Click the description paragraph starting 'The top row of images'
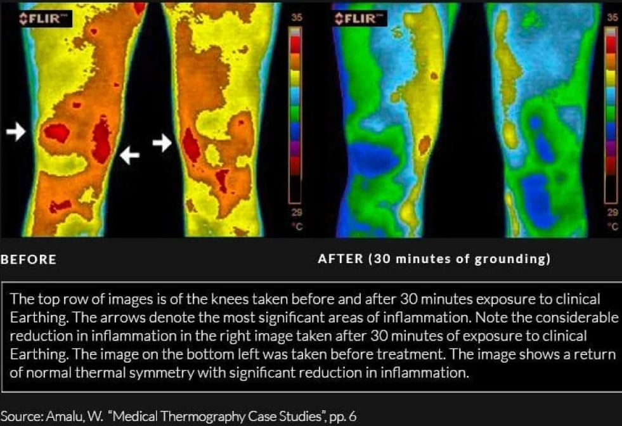 pos(313,336)
